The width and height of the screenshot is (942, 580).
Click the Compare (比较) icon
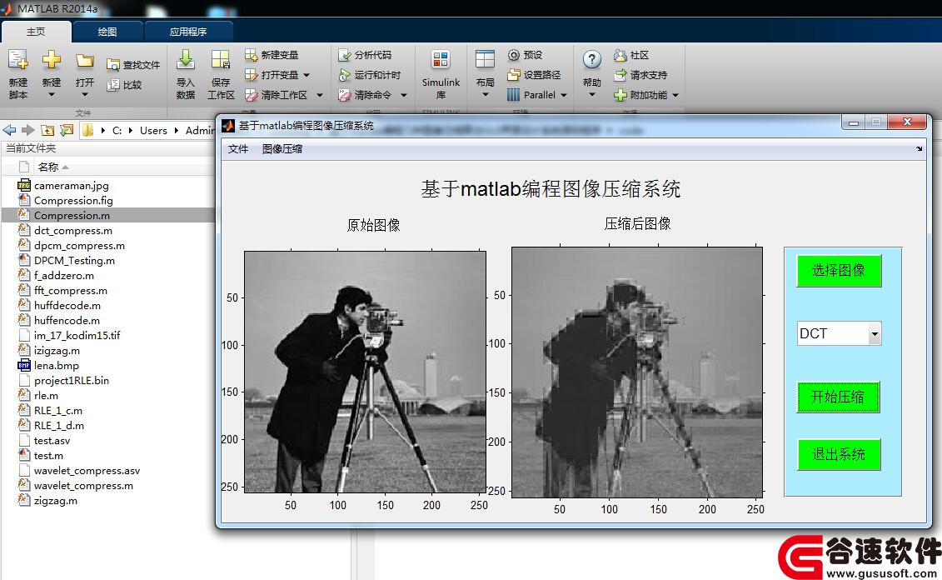coord(113,85)
